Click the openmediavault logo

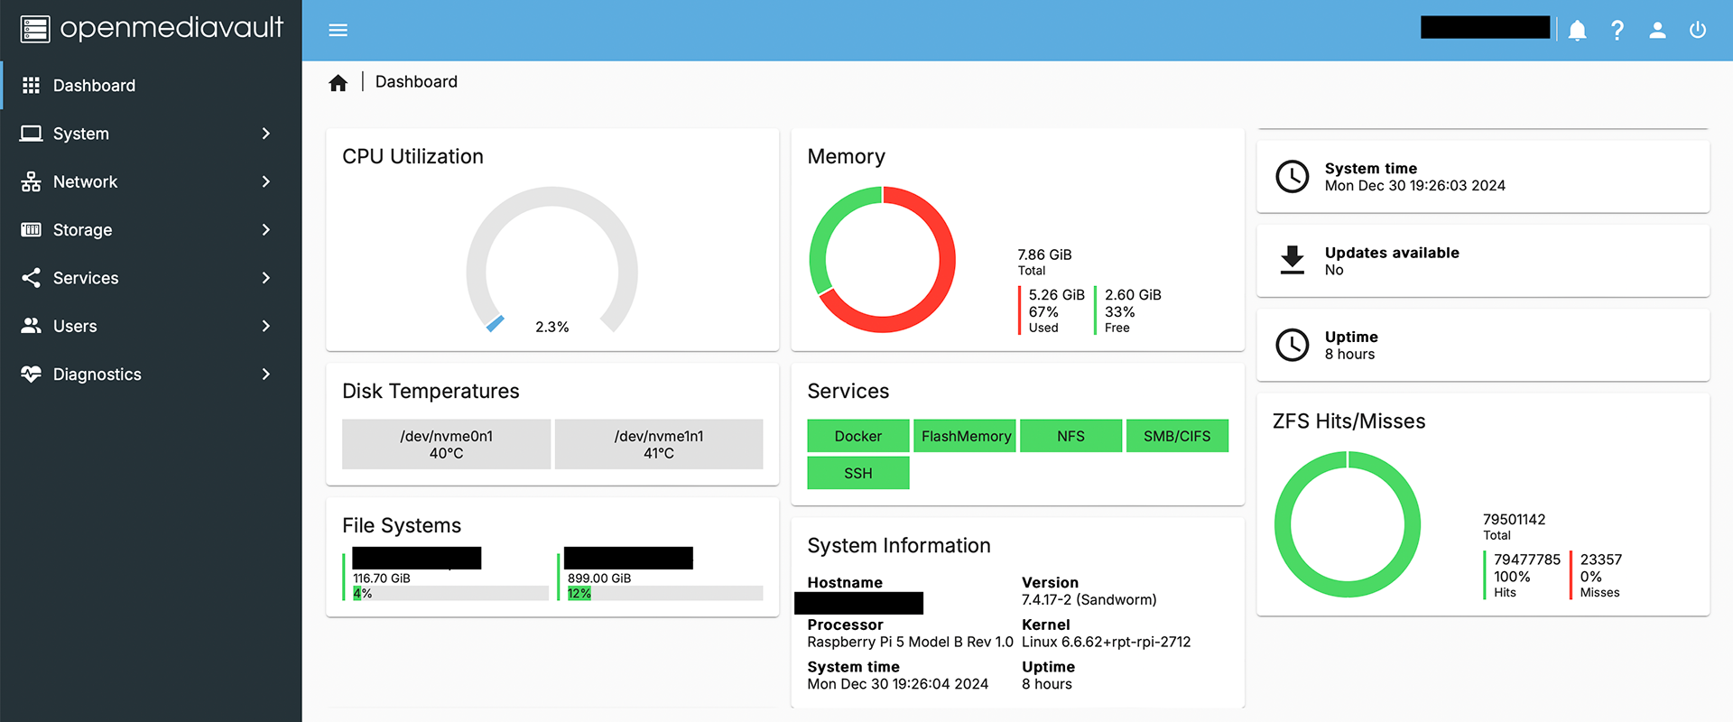coord(152,29)
